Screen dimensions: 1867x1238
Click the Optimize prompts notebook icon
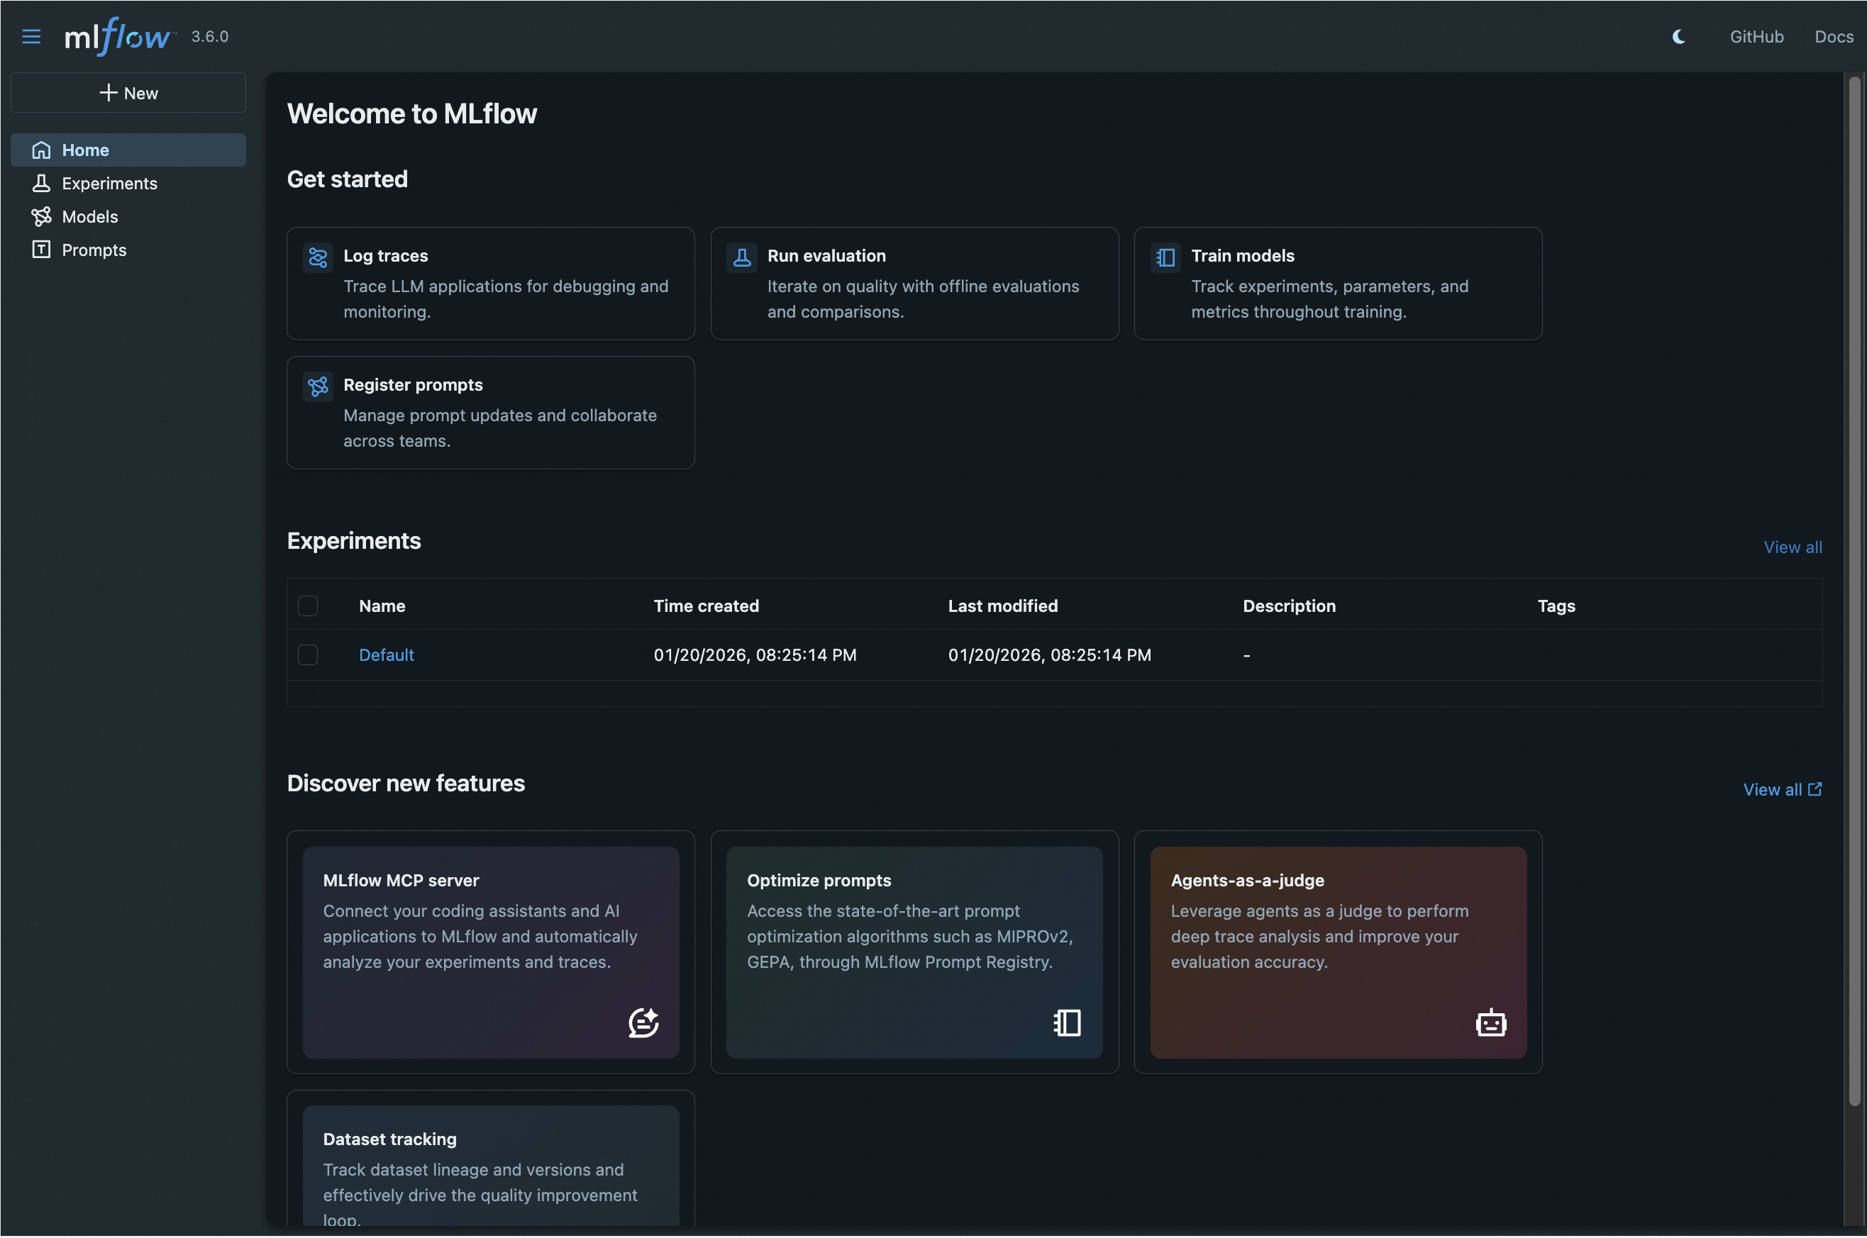(x=1067, y=1022)
